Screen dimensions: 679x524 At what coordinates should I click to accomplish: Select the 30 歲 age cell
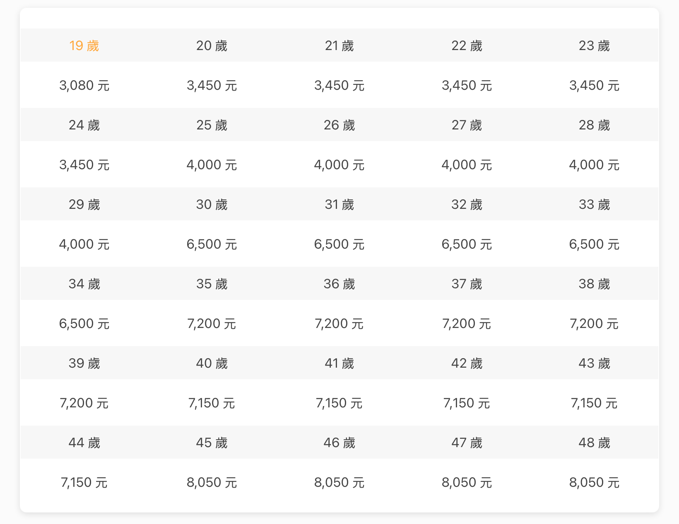[x=212, y=204]
